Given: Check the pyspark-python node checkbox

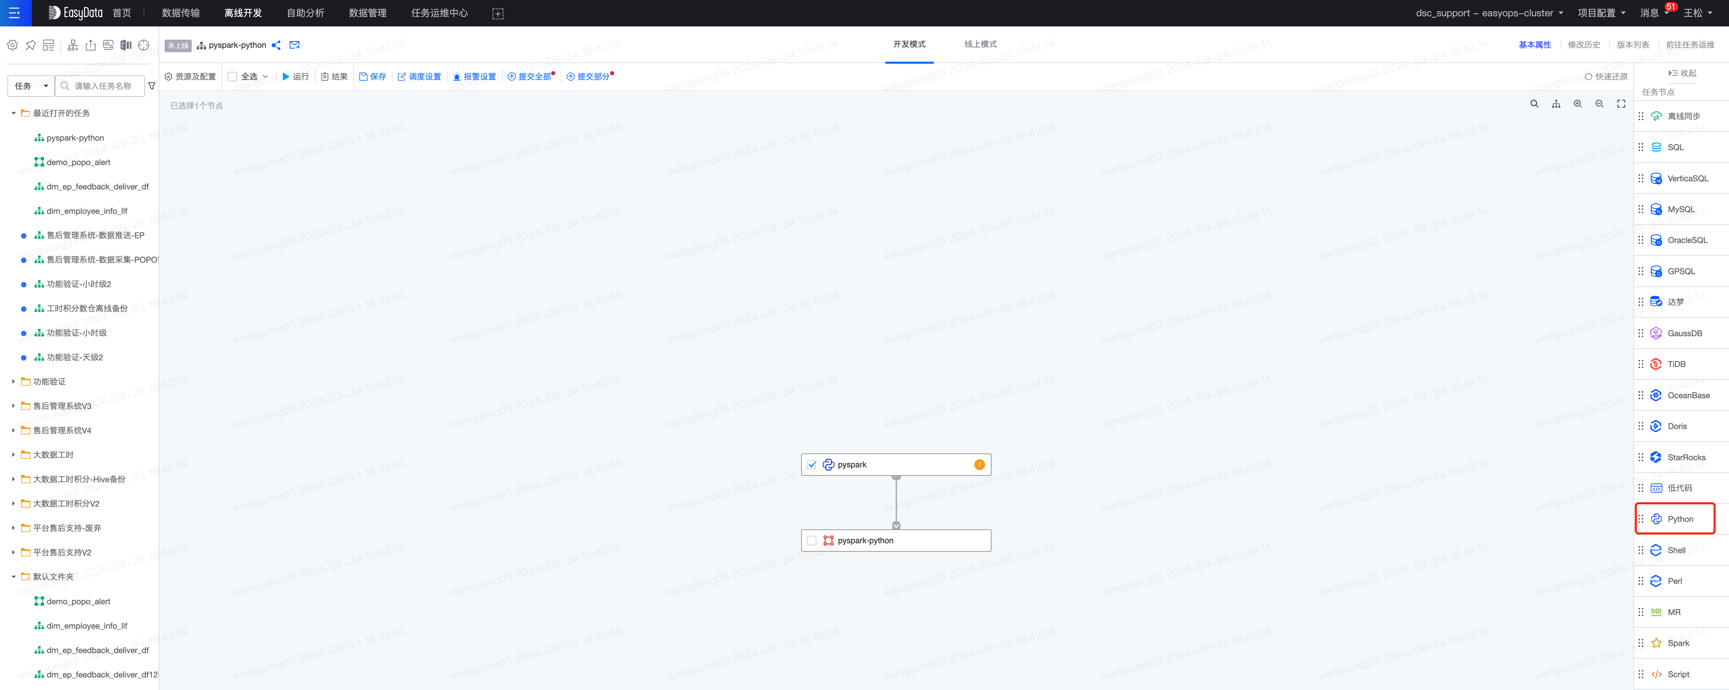Looking at the screenshot, I should coord(812,540).
